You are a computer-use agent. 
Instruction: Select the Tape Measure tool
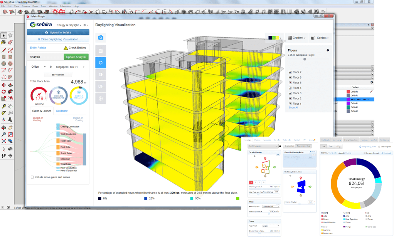pos(4,106)
